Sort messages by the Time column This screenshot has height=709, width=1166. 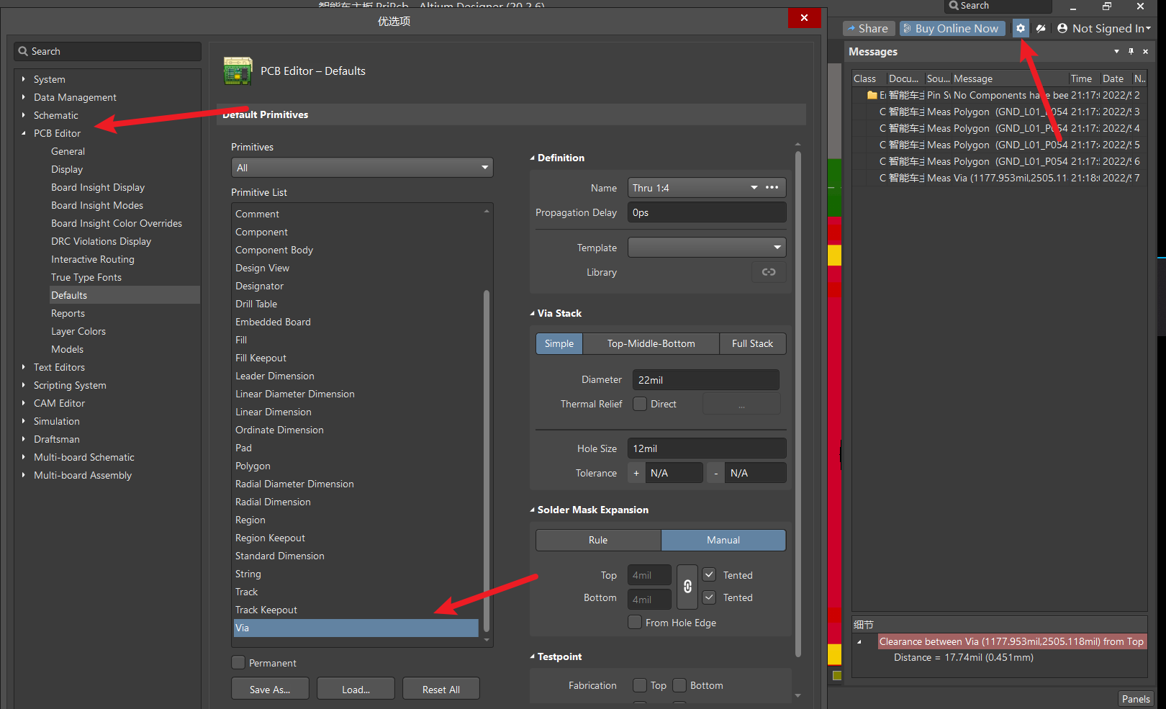1081,78
